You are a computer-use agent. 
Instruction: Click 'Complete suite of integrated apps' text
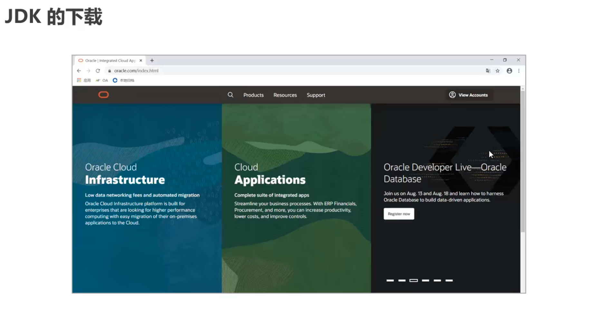click(272, 195)
